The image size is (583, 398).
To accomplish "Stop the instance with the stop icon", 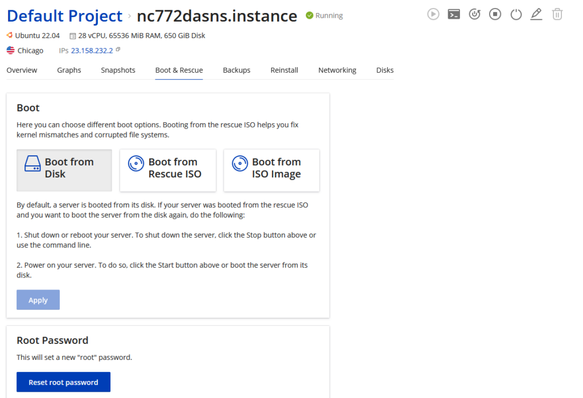I will (495, 14).
